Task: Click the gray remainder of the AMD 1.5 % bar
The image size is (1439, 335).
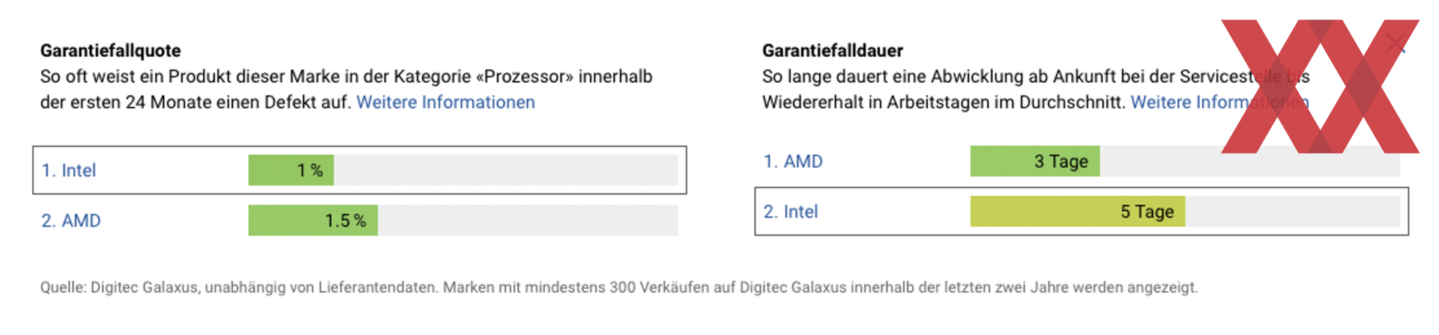Action: click(528, 221)
